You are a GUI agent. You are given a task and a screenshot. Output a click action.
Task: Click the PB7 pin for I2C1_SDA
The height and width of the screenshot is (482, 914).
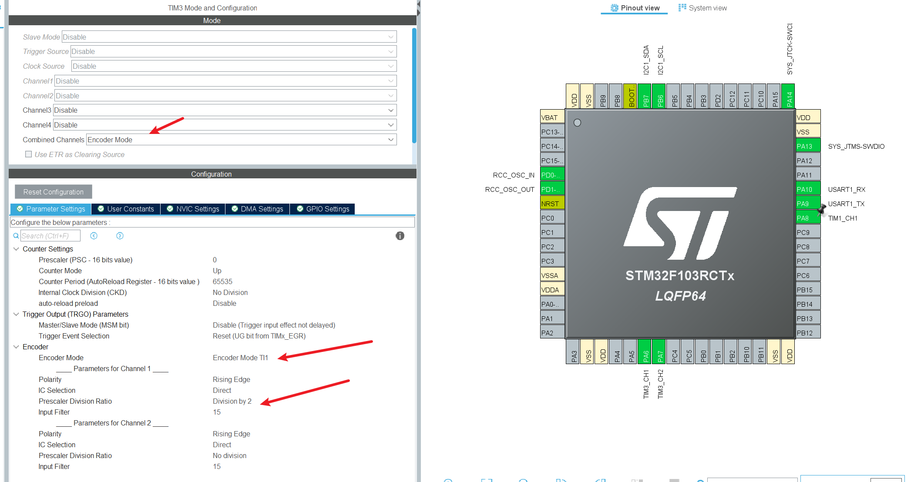pyautogui.click(x=645, y=96)
